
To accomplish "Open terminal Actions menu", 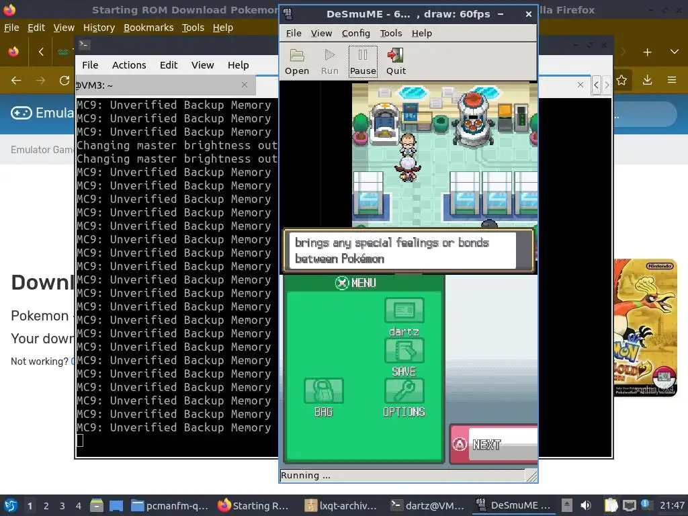I will coord(129,65).
